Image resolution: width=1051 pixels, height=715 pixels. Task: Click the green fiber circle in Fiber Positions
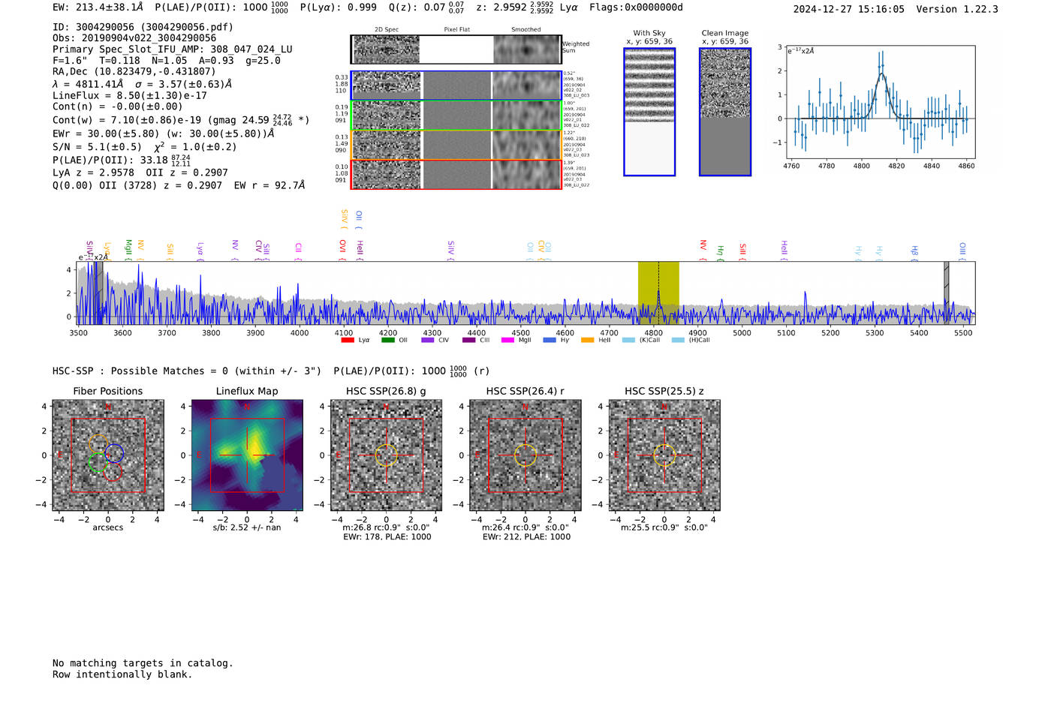point(97,463)
